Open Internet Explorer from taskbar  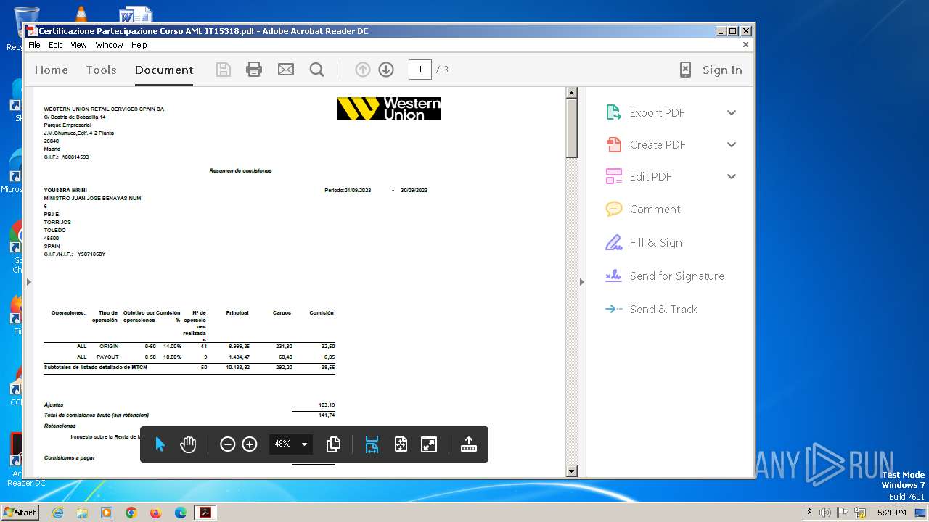57,513
